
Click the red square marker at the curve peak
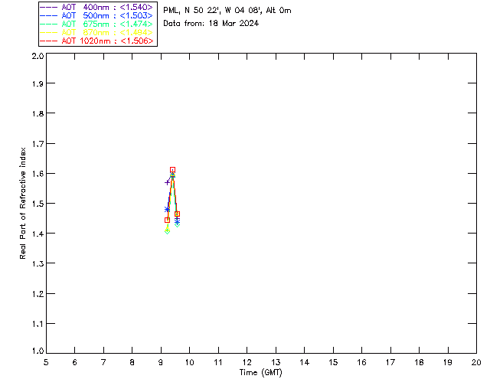click(x=172, y=170)
